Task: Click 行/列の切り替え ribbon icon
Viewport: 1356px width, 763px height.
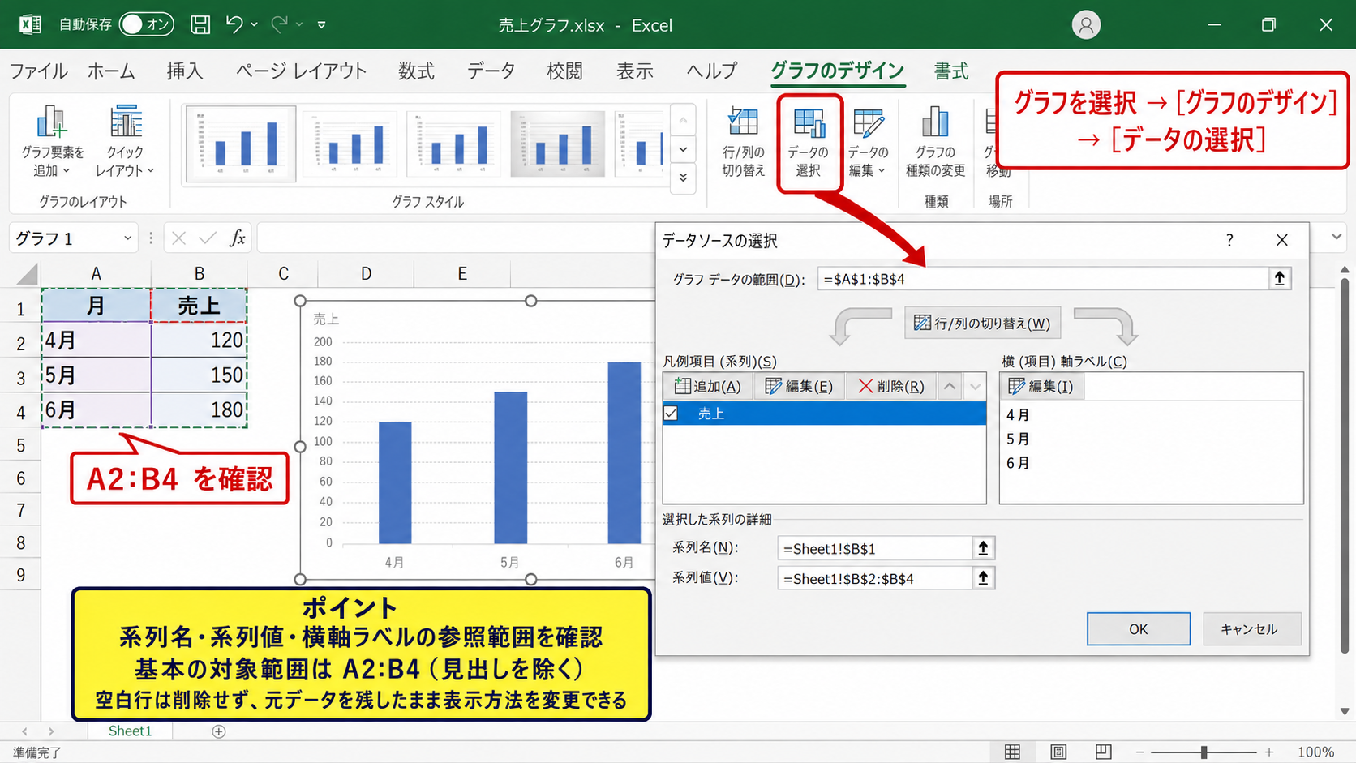Action: [743, 141]
